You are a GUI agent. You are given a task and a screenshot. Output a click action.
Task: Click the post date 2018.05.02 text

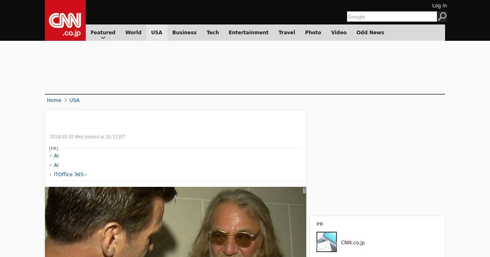(87, 137)
